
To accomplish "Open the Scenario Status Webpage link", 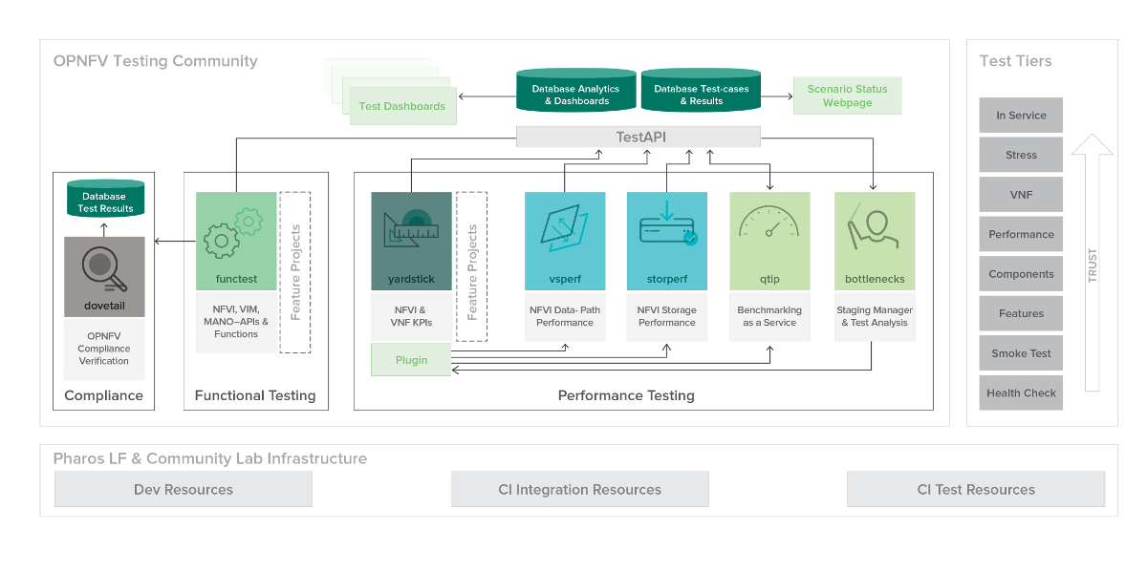I will 847,95.
